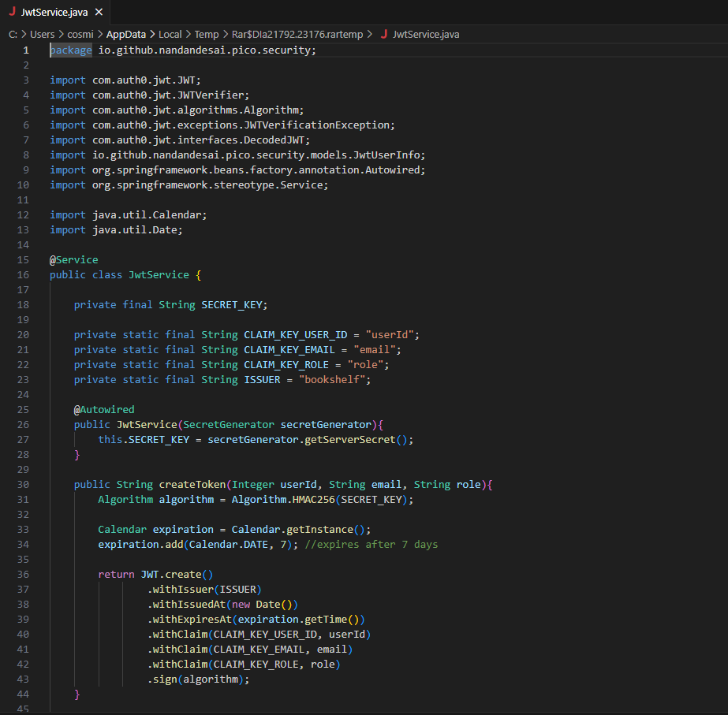Click '.withExpiresAt' call on line 39
This screenshot has height=715, width=728.
click(x=189, y=620)
